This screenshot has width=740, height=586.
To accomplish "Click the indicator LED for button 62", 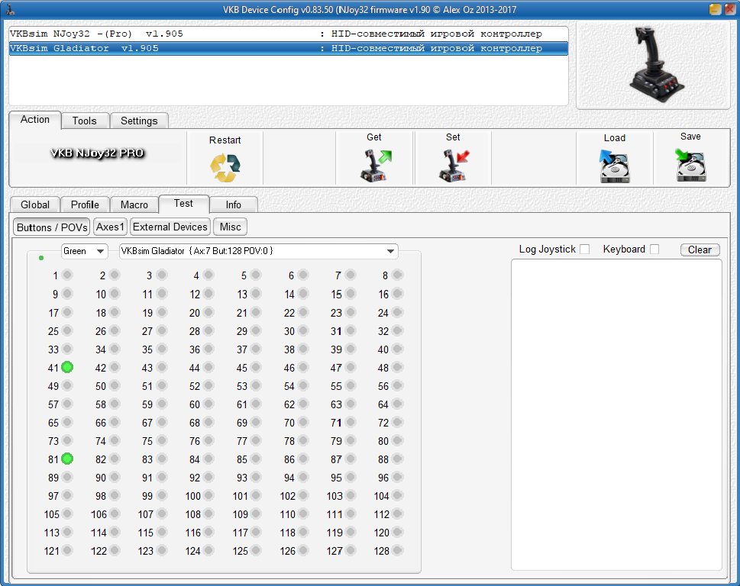I will (x=303, y=404).
